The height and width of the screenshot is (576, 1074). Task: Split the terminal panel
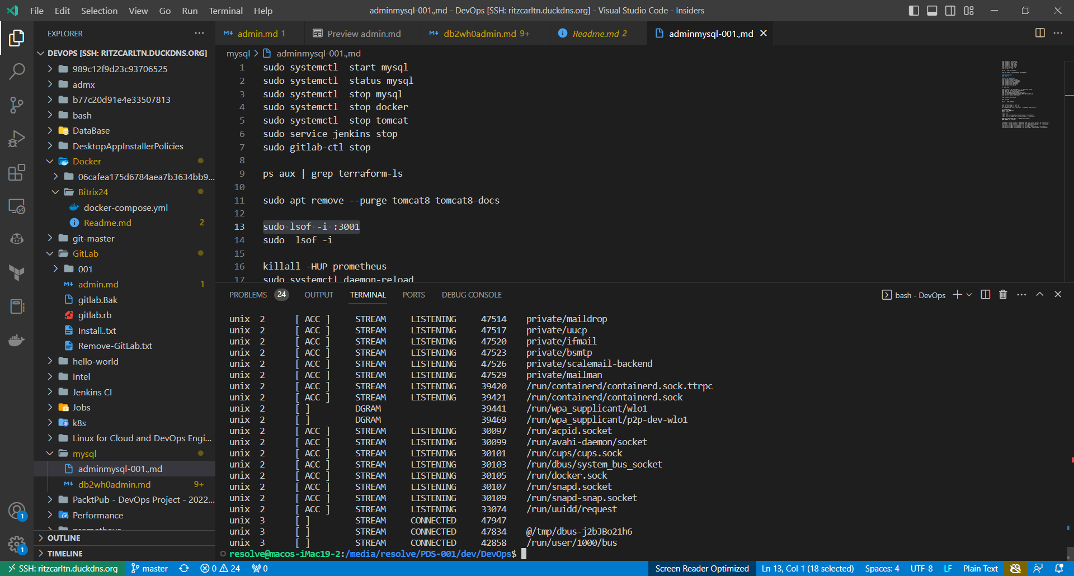tap(986, 294)
